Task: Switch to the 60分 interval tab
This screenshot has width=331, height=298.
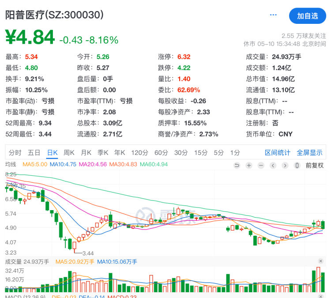Action: coord(161,152)
